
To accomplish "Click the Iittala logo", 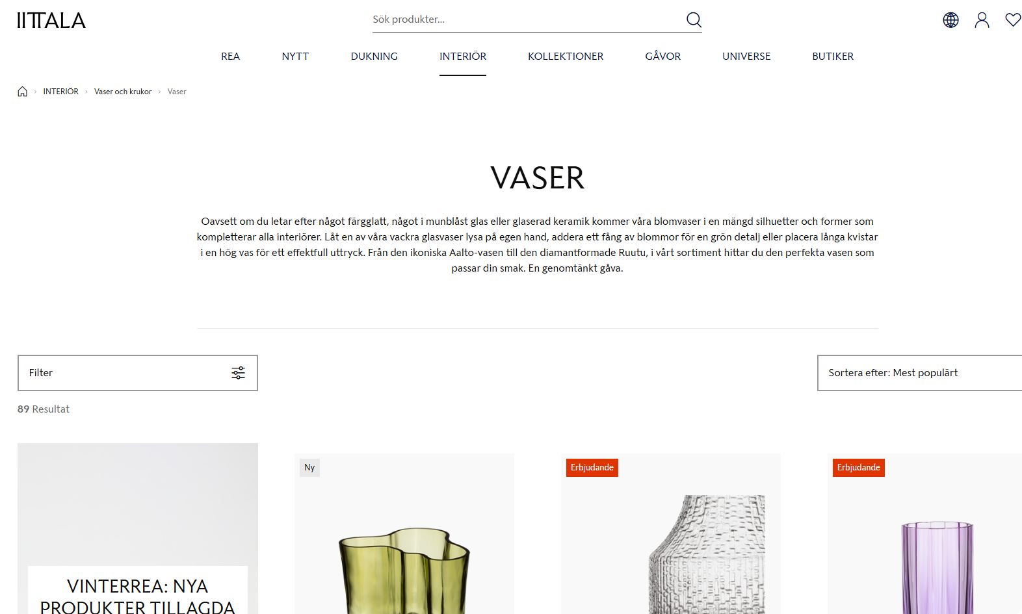I will [51, 21].
